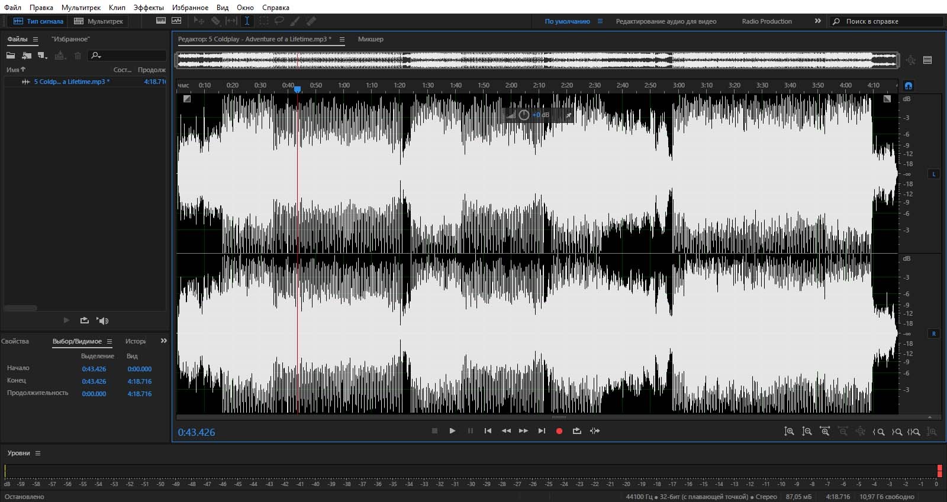Show the spectral frequency display
The image size is (947, 502).
point(160,21)
